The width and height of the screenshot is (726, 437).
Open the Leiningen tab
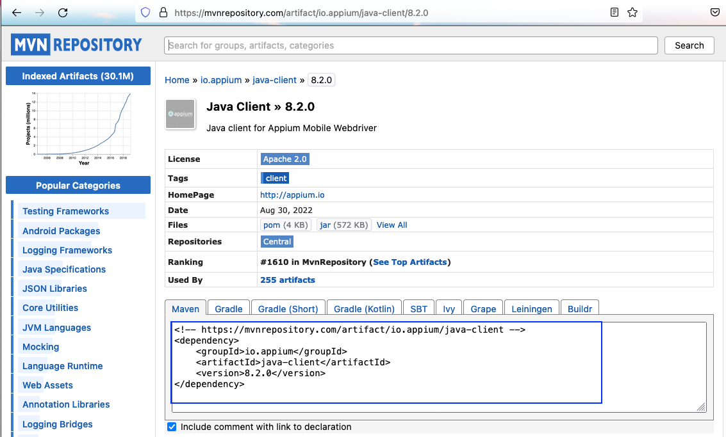pos(532,309)
